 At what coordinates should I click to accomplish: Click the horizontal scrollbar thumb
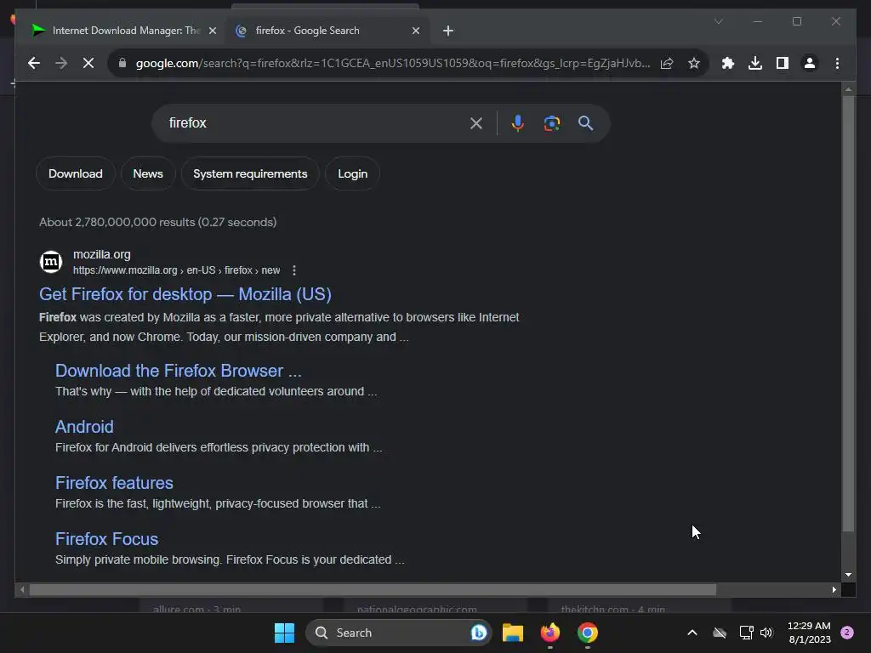click(373, 590)
